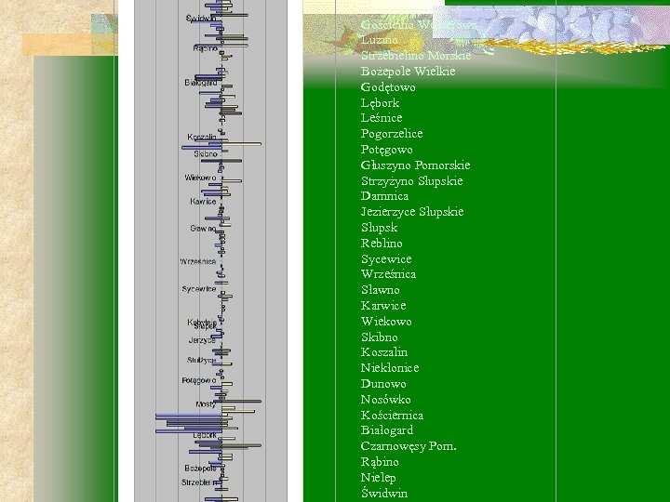
Task: Select the Nielep list entry
Action: point(378,478)
